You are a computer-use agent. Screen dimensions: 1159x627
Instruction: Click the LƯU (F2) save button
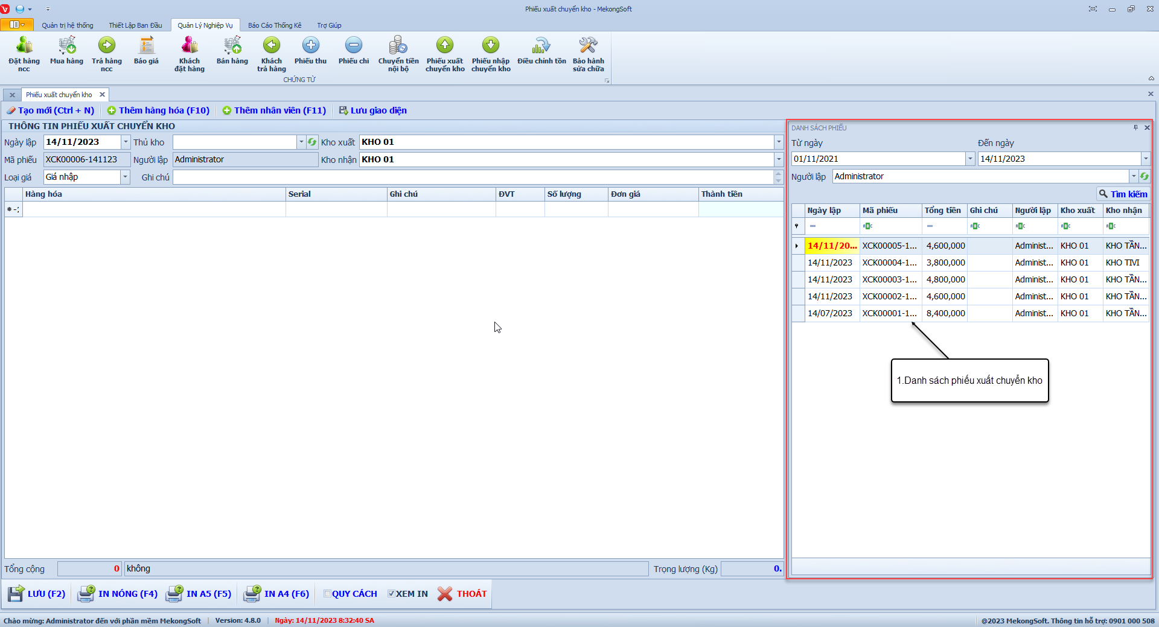(37, 594)
